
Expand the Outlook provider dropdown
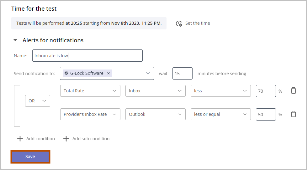click(x=155, y=114)
